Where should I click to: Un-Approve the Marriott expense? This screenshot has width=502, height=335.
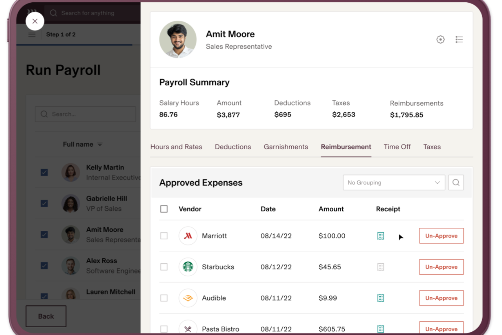[x=441, y=236]
